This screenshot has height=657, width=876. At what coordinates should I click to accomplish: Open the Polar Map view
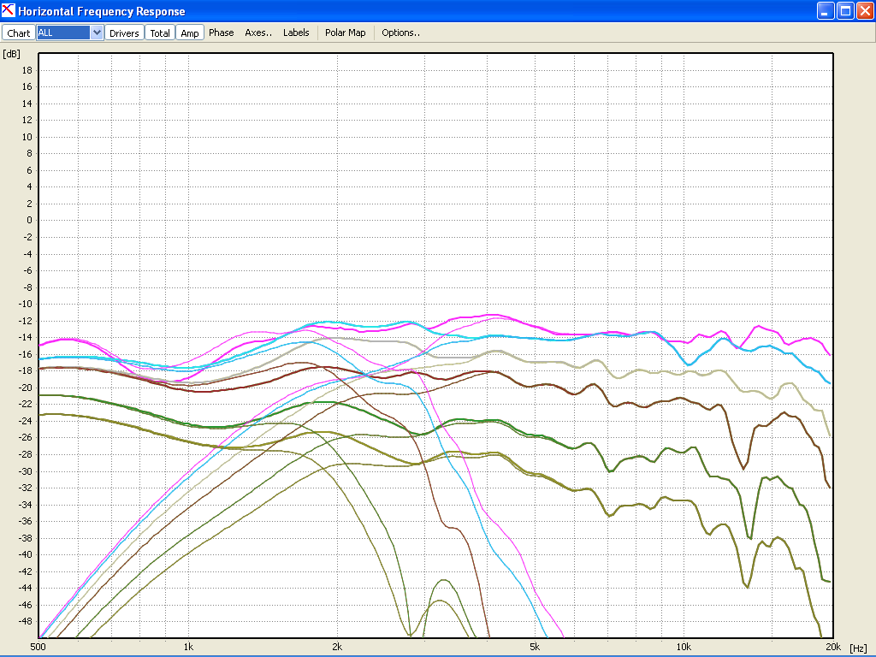346,33
